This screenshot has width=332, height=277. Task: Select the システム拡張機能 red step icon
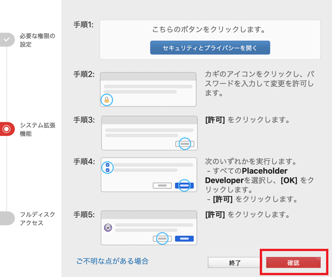click(x=6, y=129)
